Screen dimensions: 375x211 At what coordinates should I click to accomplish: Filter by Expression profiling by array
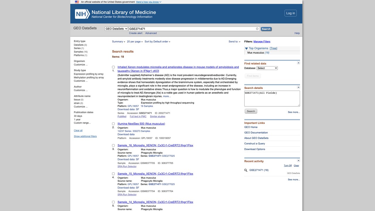pos(89,74)
